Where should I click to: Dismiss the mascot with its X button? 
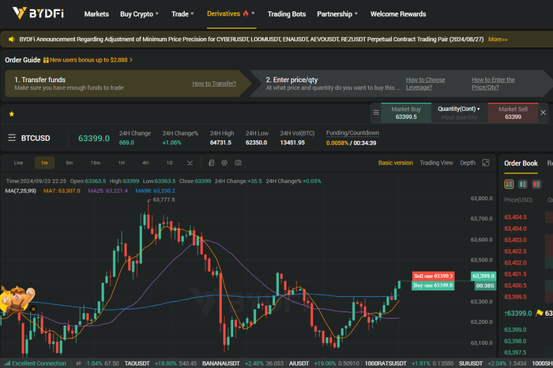pyautogui.click(x=33, y=309)
